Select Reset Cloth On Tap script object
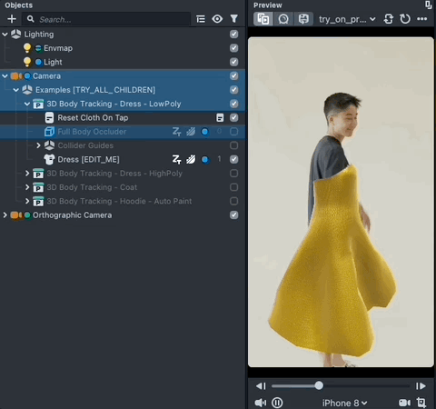 tap(93, 117)
